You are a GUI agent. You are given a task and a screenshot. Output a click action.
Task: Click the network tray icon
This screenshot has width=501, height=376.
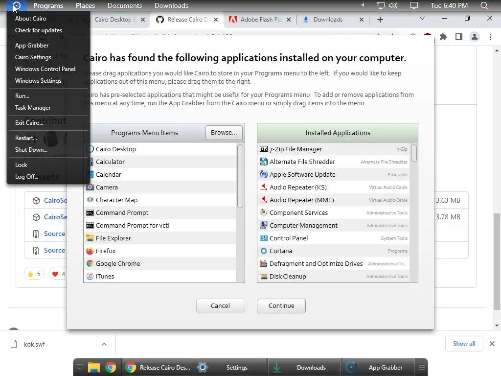(380, 5)
